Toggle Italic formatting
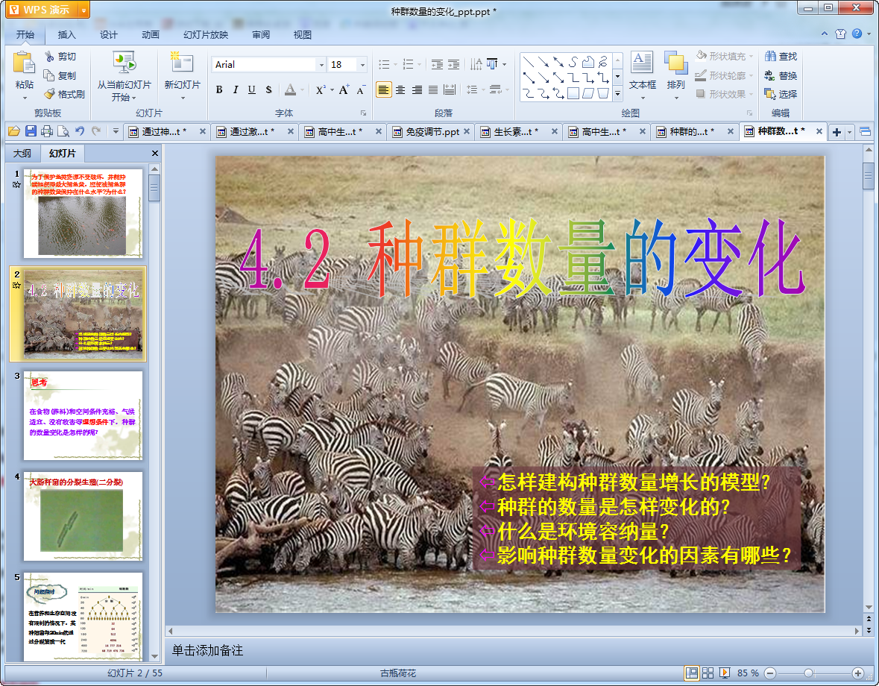 (236, 89)
